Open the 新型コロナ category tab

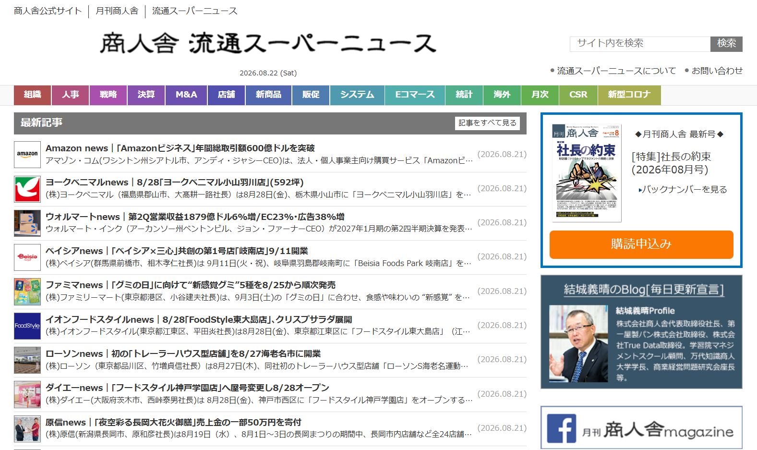pos(629,95)
